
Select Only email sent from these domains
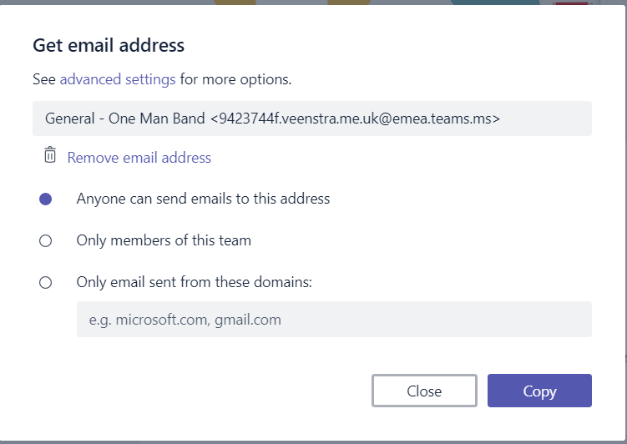pyautogui.click(x=46, y=283)
